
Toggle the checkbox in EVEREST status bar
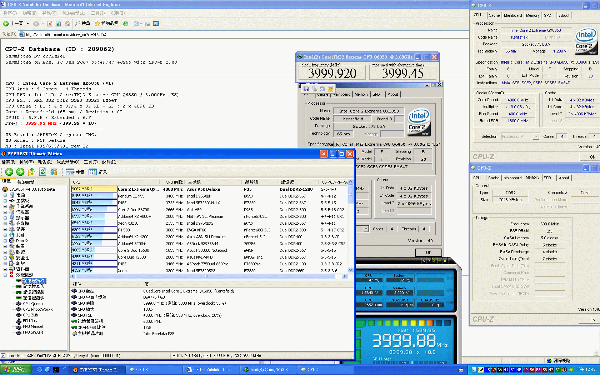[x=3, y=356]
